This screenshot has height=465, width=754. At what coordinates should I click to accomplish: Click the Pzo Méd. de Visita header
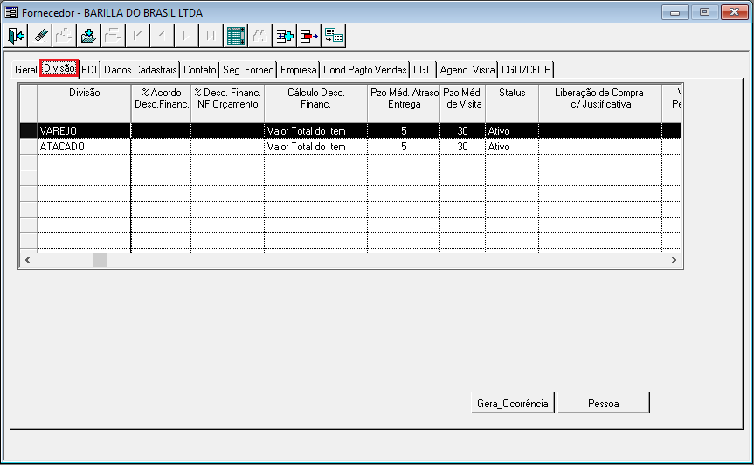click(x=462, y=103)
